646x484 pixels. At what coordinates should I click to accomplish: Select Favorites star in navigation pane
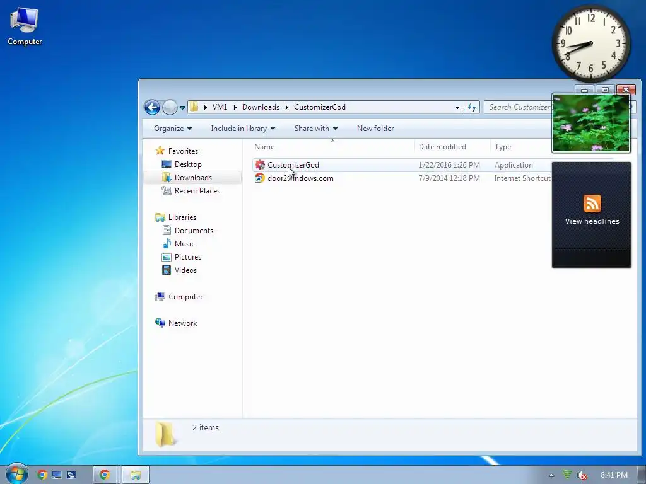coord(160,151)
